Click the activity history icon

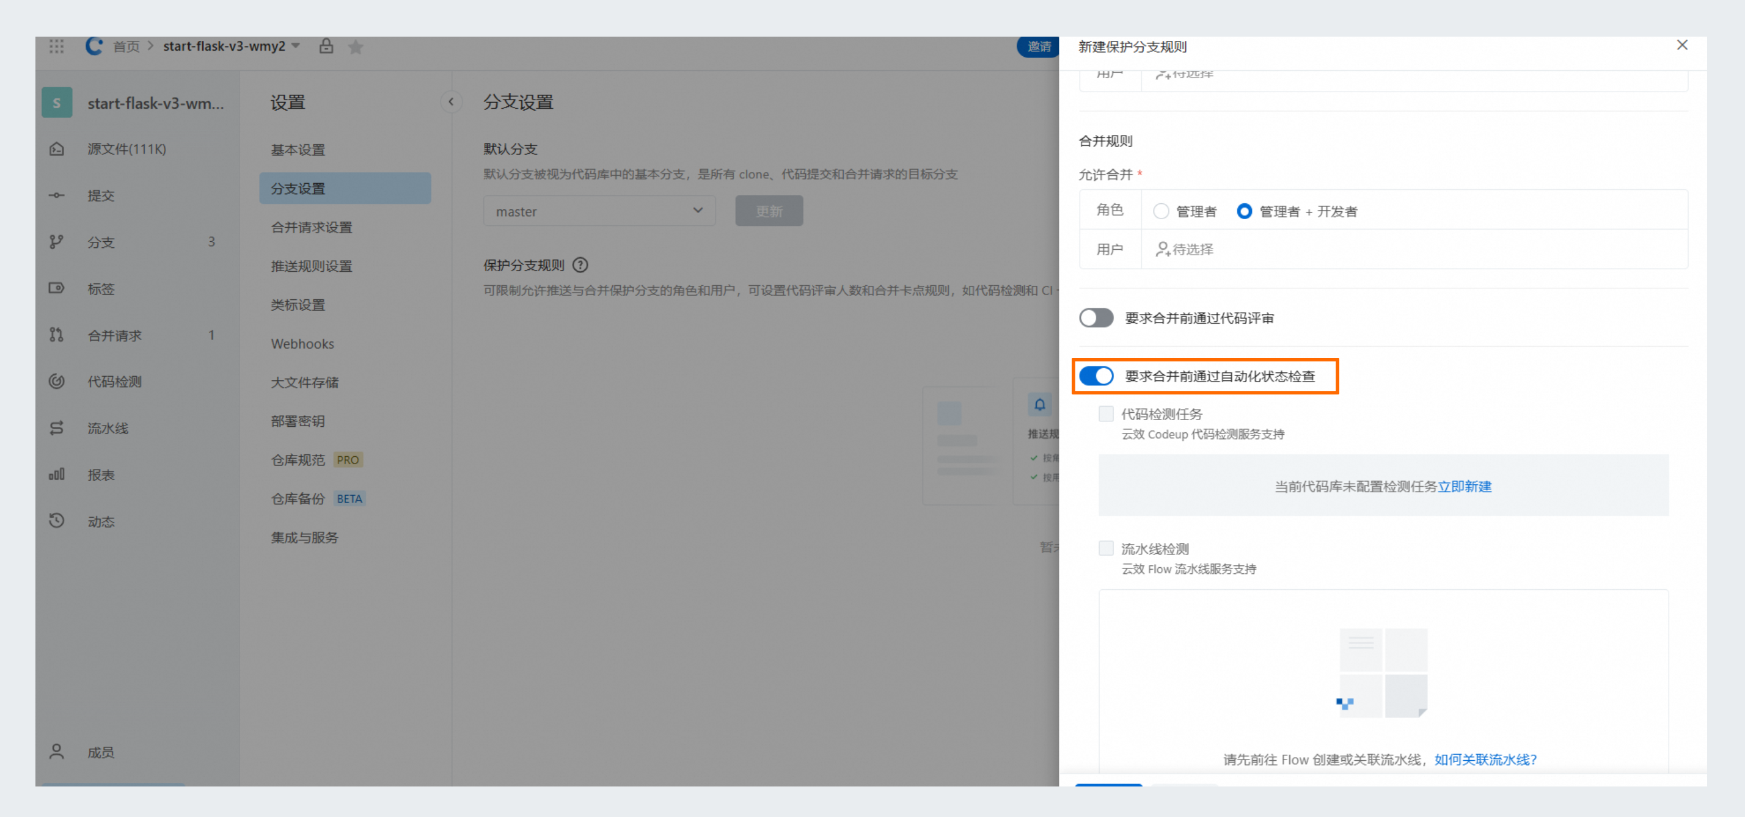[57, 520]
